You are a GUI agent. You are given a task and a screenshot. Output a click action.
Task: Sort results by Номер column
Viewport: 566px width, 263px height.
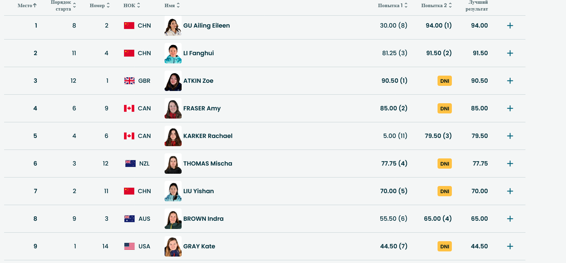[100, 5]
